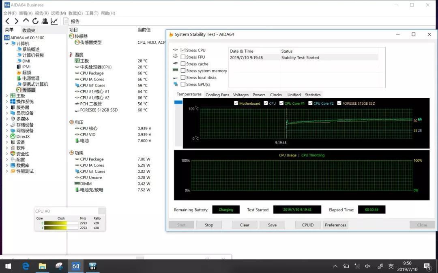
Task: Enable Stress FPU checkbox
Action: [x=183, y=57]
